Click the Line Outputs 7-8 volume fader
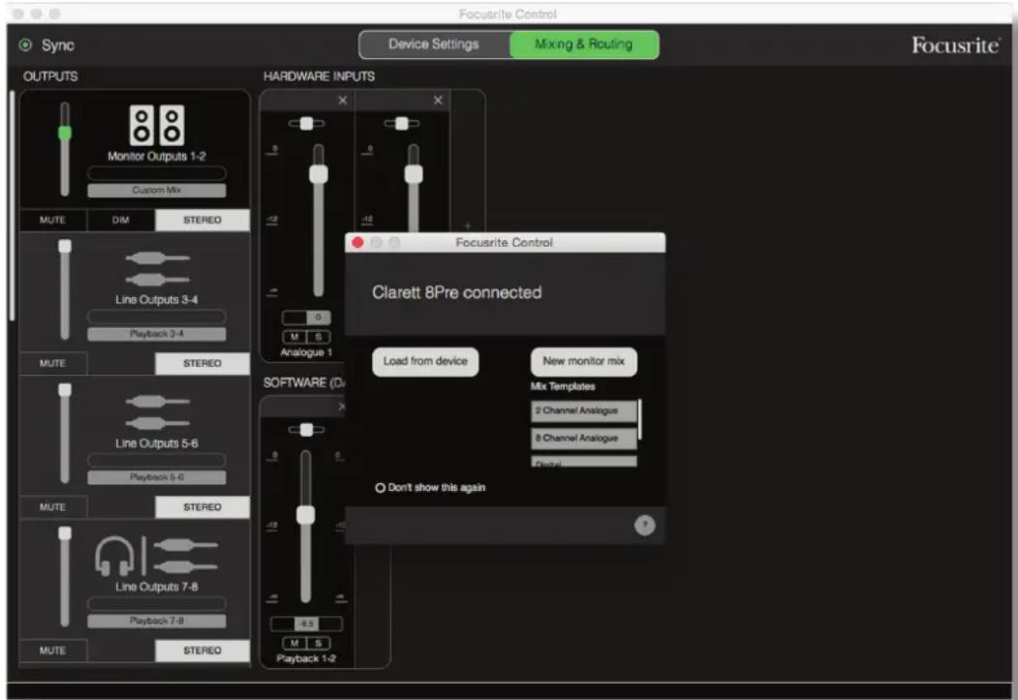The height and width of the screenshot is (700, 1018). coord(65,533)
